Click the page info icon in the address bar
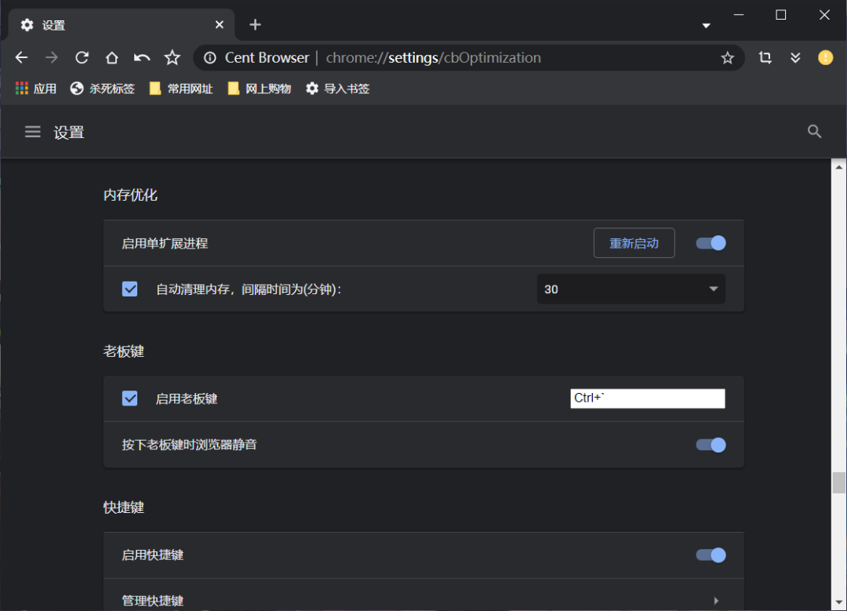The image size is (847, 611). pyautogui.click(x=209, y=57)
